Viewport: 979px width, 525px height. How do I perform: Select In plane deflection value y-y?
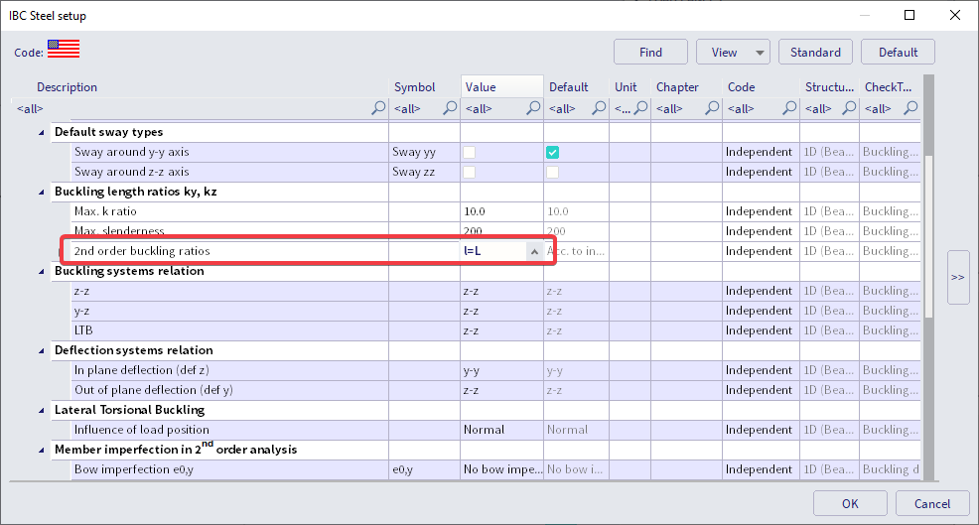[x=502, y=370]
